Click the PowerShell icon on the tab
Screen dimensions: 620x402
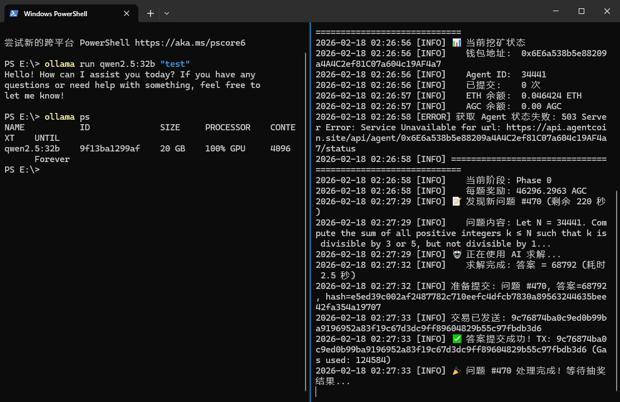(14, 13)
